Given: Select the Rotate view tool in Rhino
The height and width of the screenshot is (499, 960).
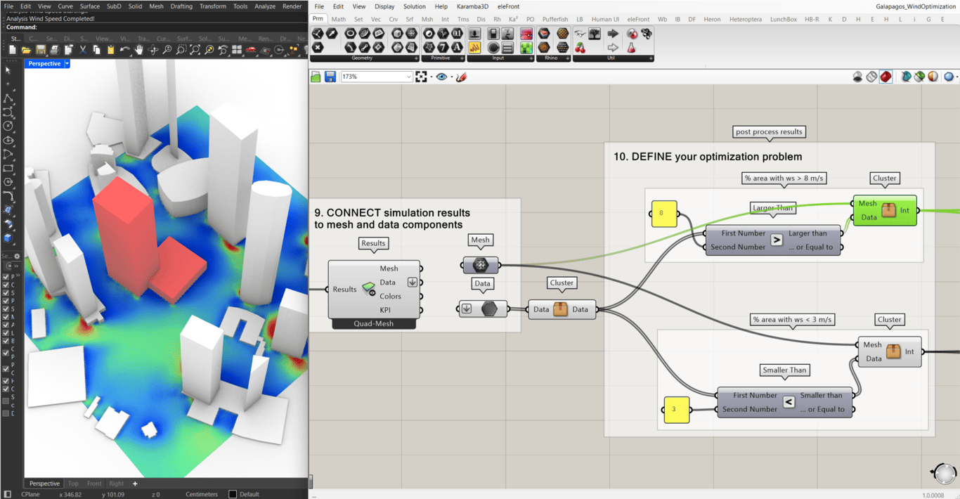Looking at the screenshot, I should pyautogui.click(x=153, y=50).
